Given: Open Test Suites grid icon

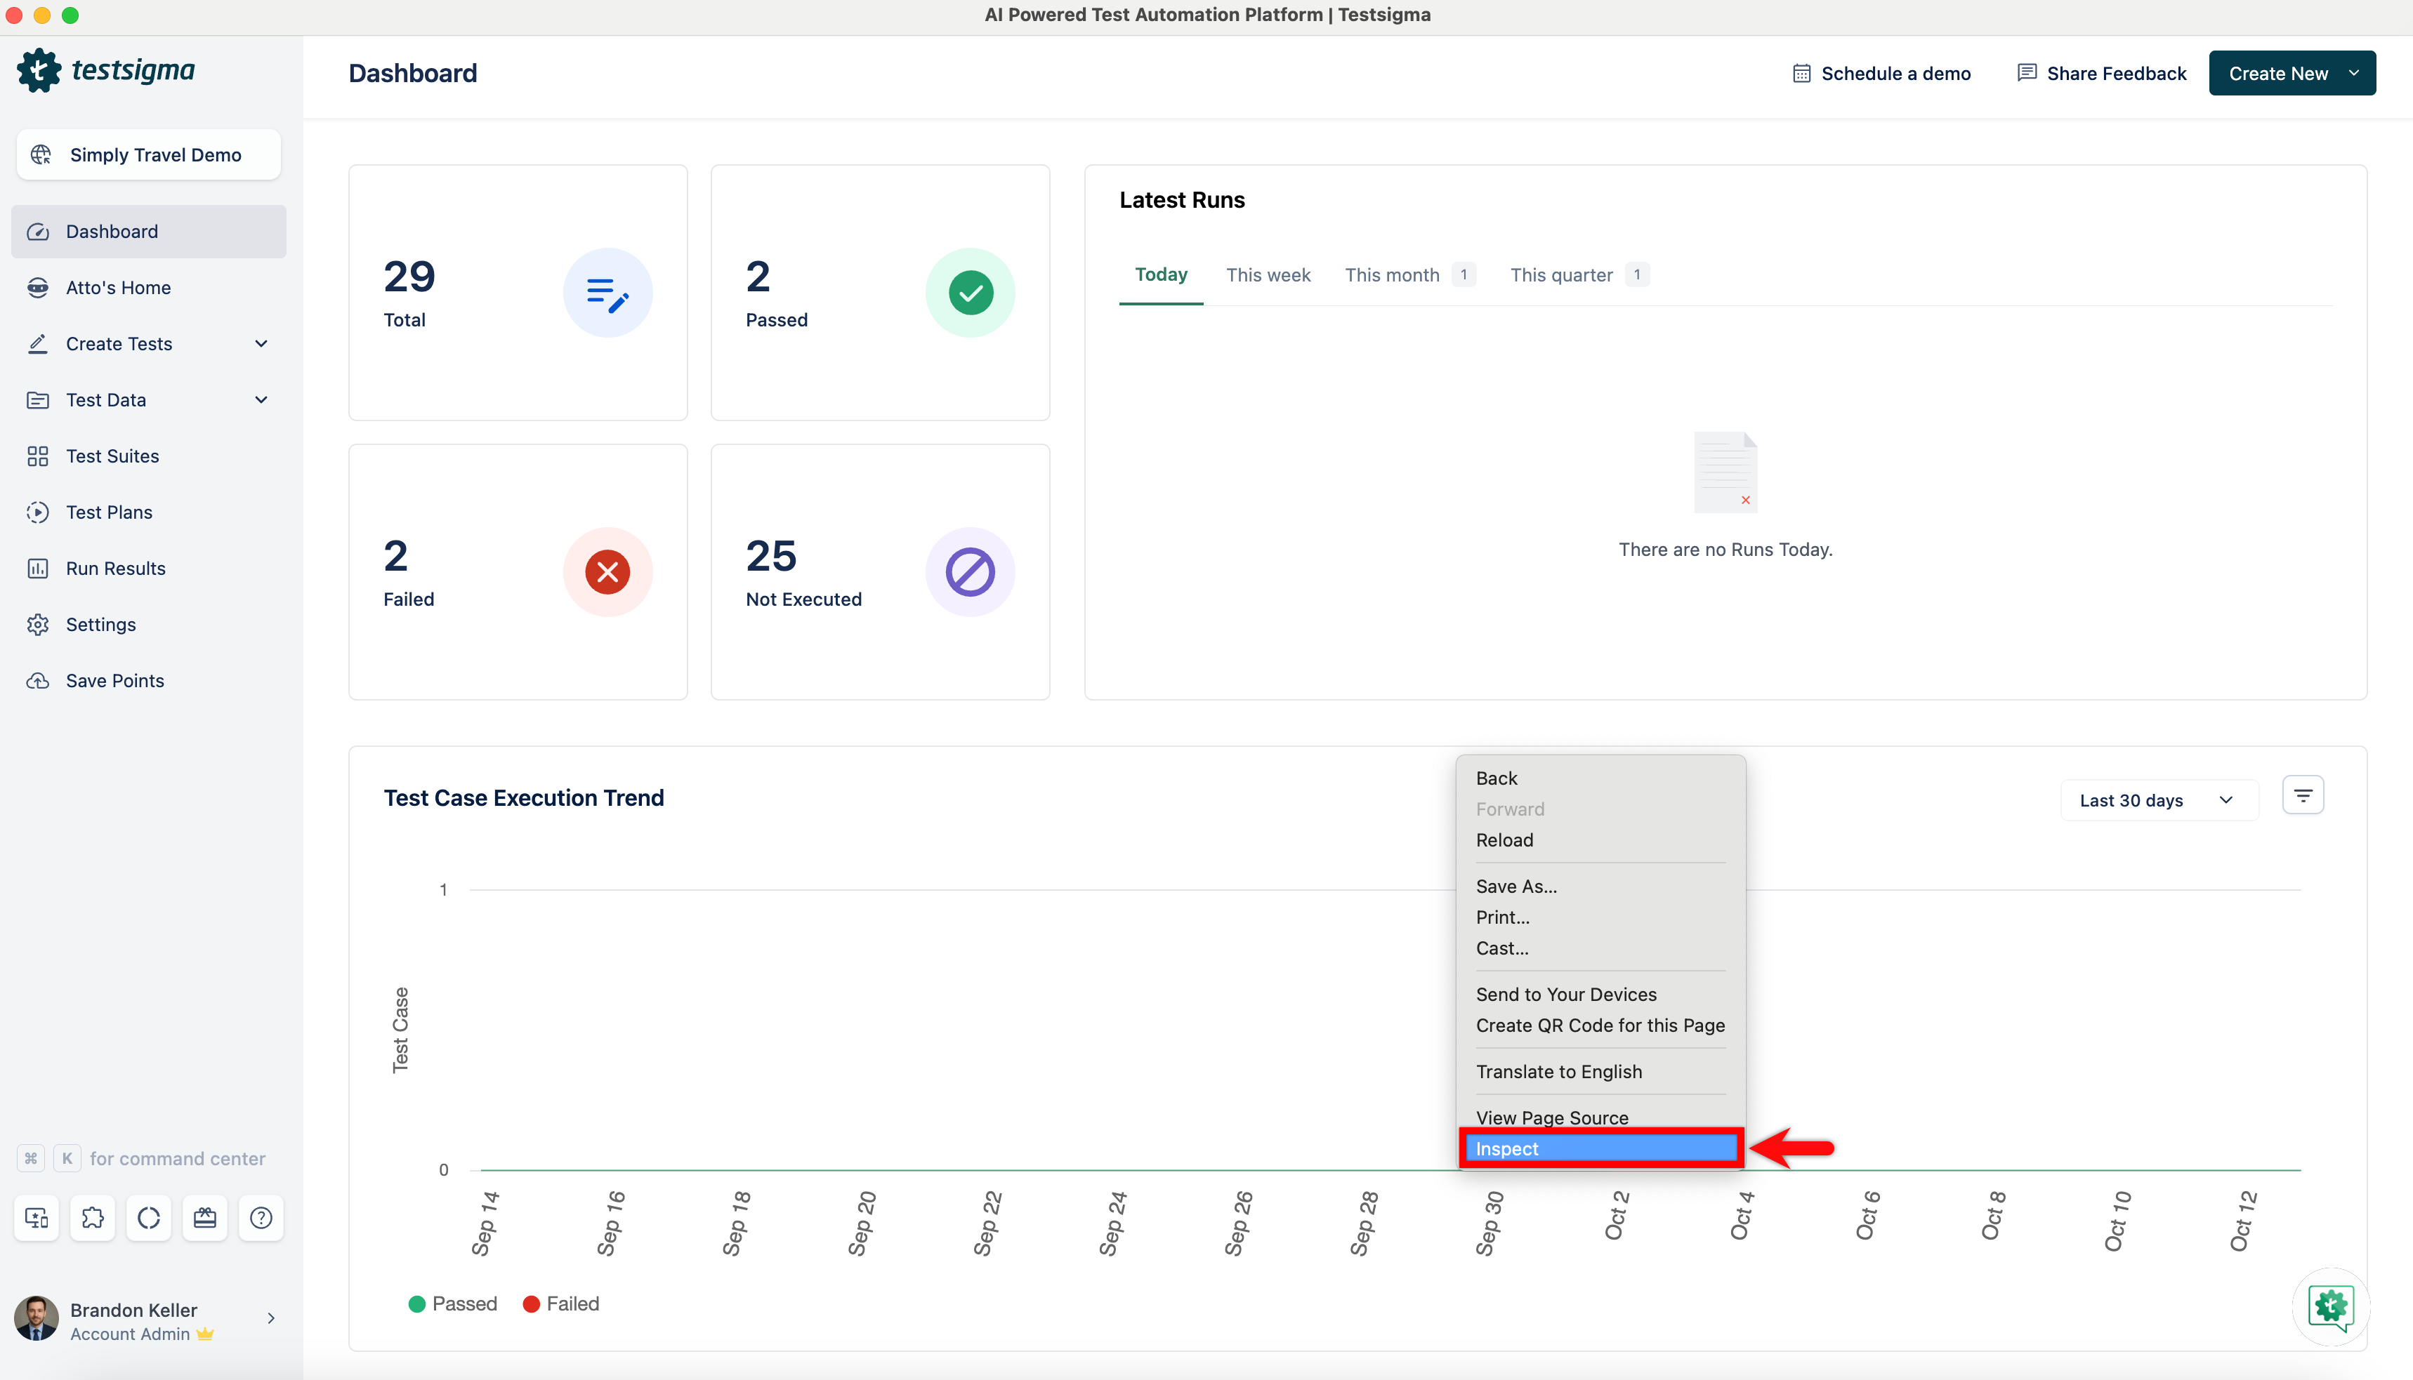Looking at the screenshot, I should [38, 456].
